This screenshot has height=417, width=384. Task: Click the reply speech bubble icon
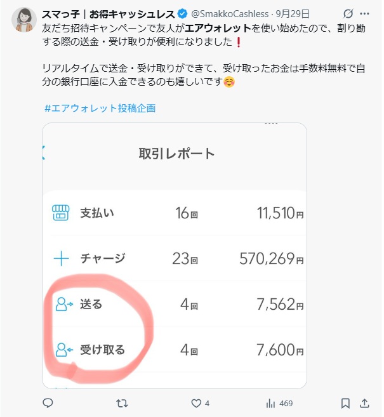pyautogui.click(x=48, y=403)
